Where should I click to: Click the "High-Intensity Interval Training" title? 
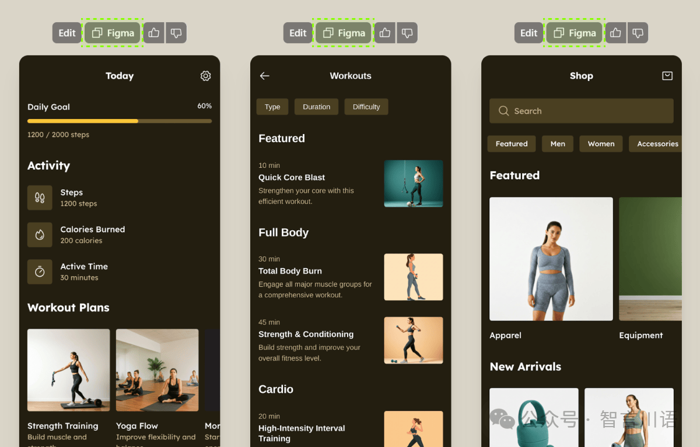click(x=302, y=433)
